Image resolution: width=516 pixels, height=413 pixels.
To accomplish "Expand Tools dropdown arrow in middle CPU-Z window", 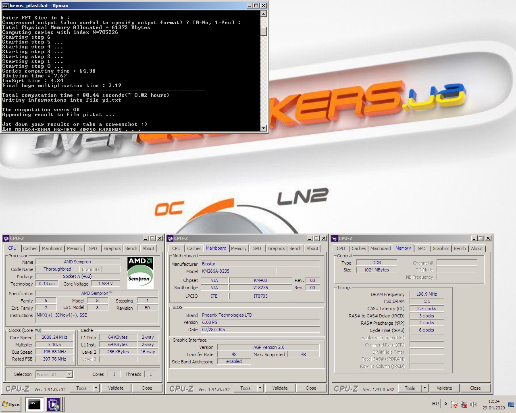I will (260, 388).
